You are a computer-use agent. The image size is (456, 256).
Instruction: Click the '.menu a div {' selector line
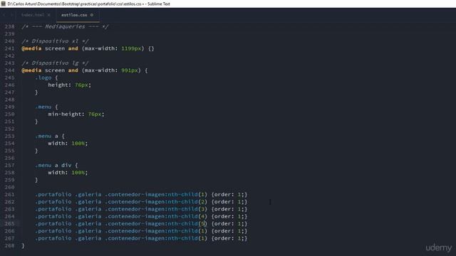[x=56, y=165]
